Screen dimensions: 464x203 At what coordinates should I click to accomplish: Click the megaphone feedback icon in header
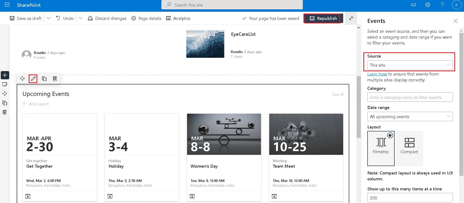tap(413, 5)
